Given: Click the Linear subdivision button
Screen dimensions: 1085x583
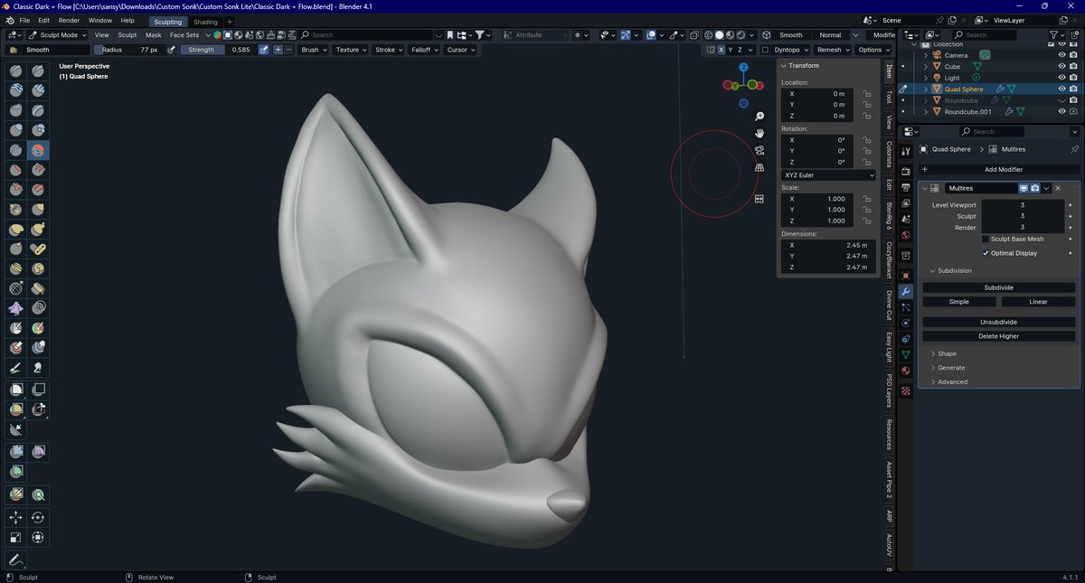Looking at the screenshot, I should click(1039, 302).
